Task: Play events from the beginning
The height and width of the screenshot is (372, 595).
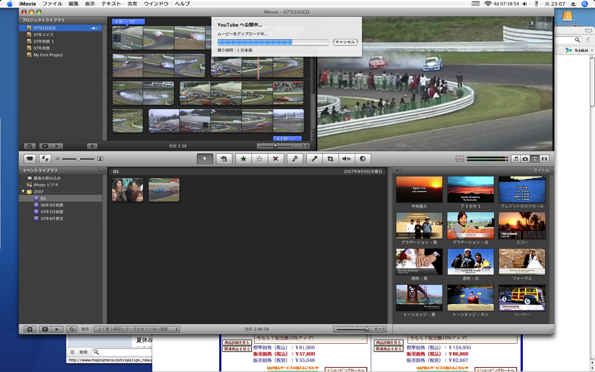Action: [57, 329]
